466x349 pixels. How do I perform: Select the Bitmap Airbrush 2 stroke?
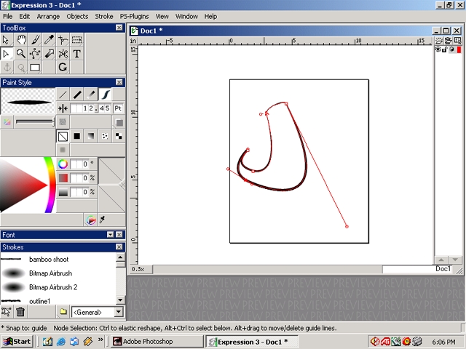coord(58,287)
